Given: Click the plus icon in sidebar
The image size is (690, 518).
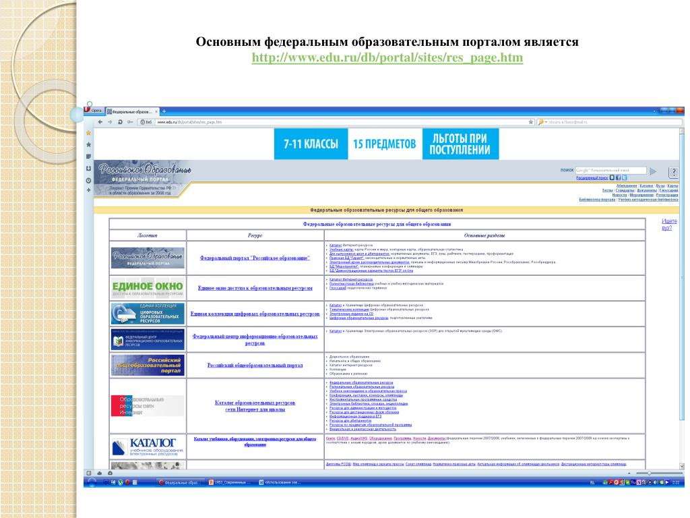Looking at the screenshot, I should point(88,190).
